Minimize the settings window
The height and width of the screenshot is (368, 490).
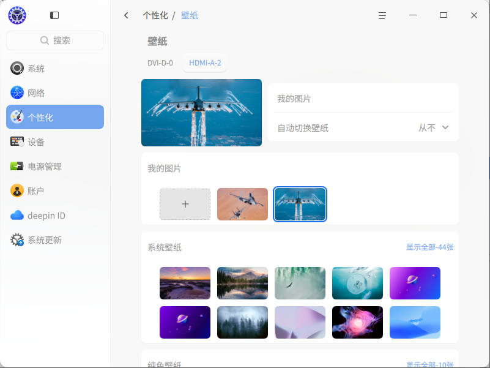point(413,15)
